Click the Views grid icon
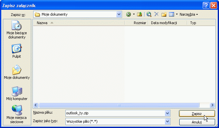Screen dimensions: 219x128 coord(171,14)
